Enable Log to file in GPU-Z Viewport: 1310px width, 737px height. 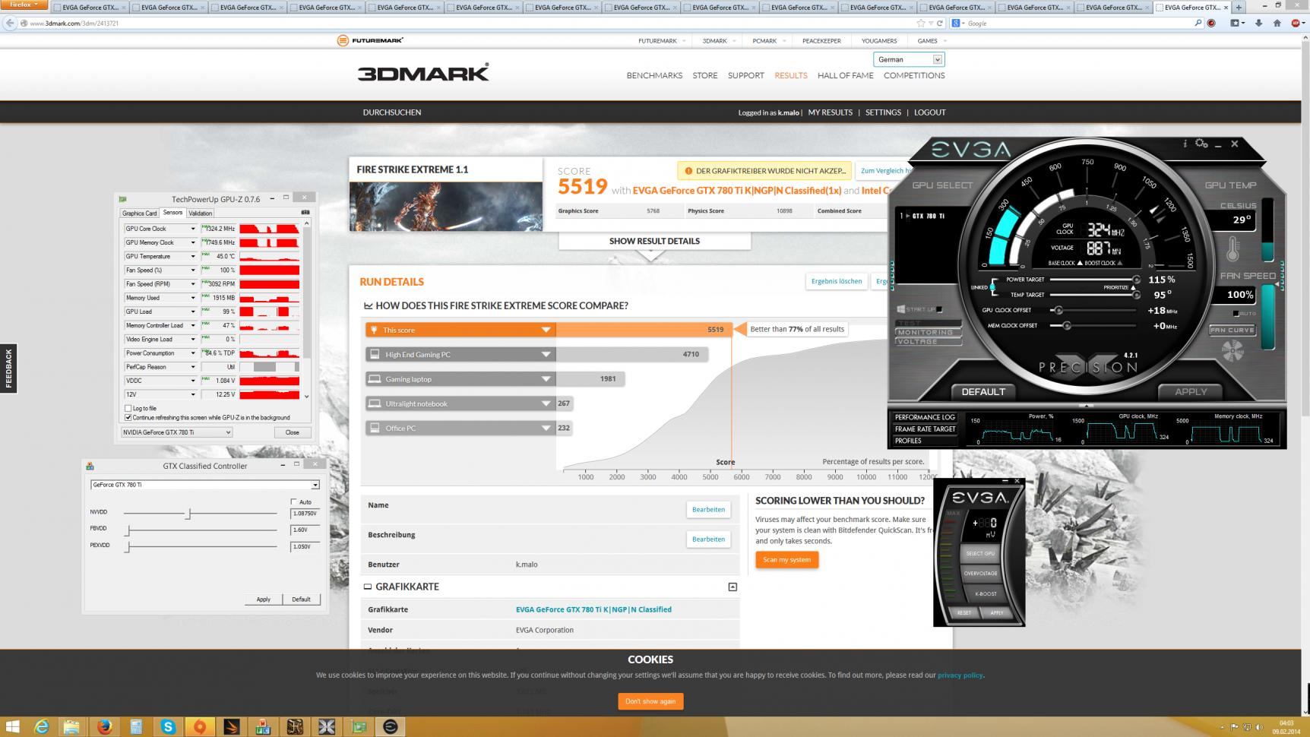(x=128, y=409)
